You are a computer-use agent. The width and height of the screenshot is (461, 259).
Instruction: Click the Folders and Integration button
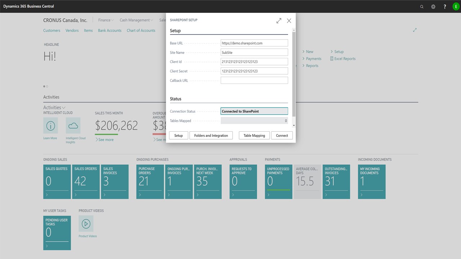pos(211,136)
